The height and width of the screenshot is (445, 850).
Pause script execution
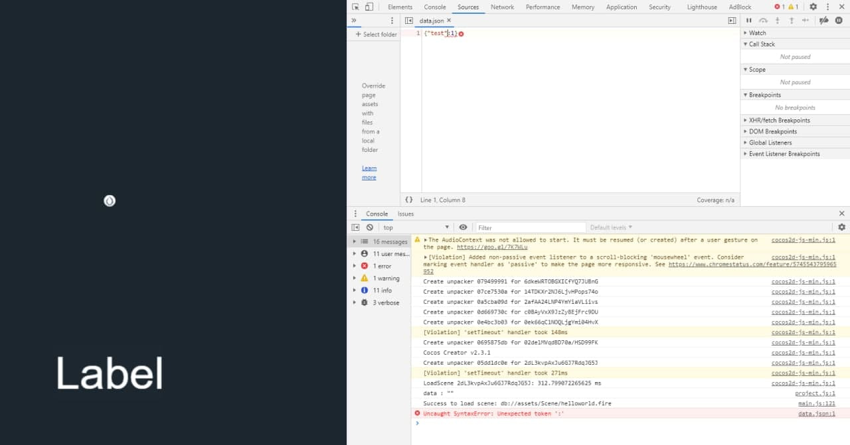(749, 21)
